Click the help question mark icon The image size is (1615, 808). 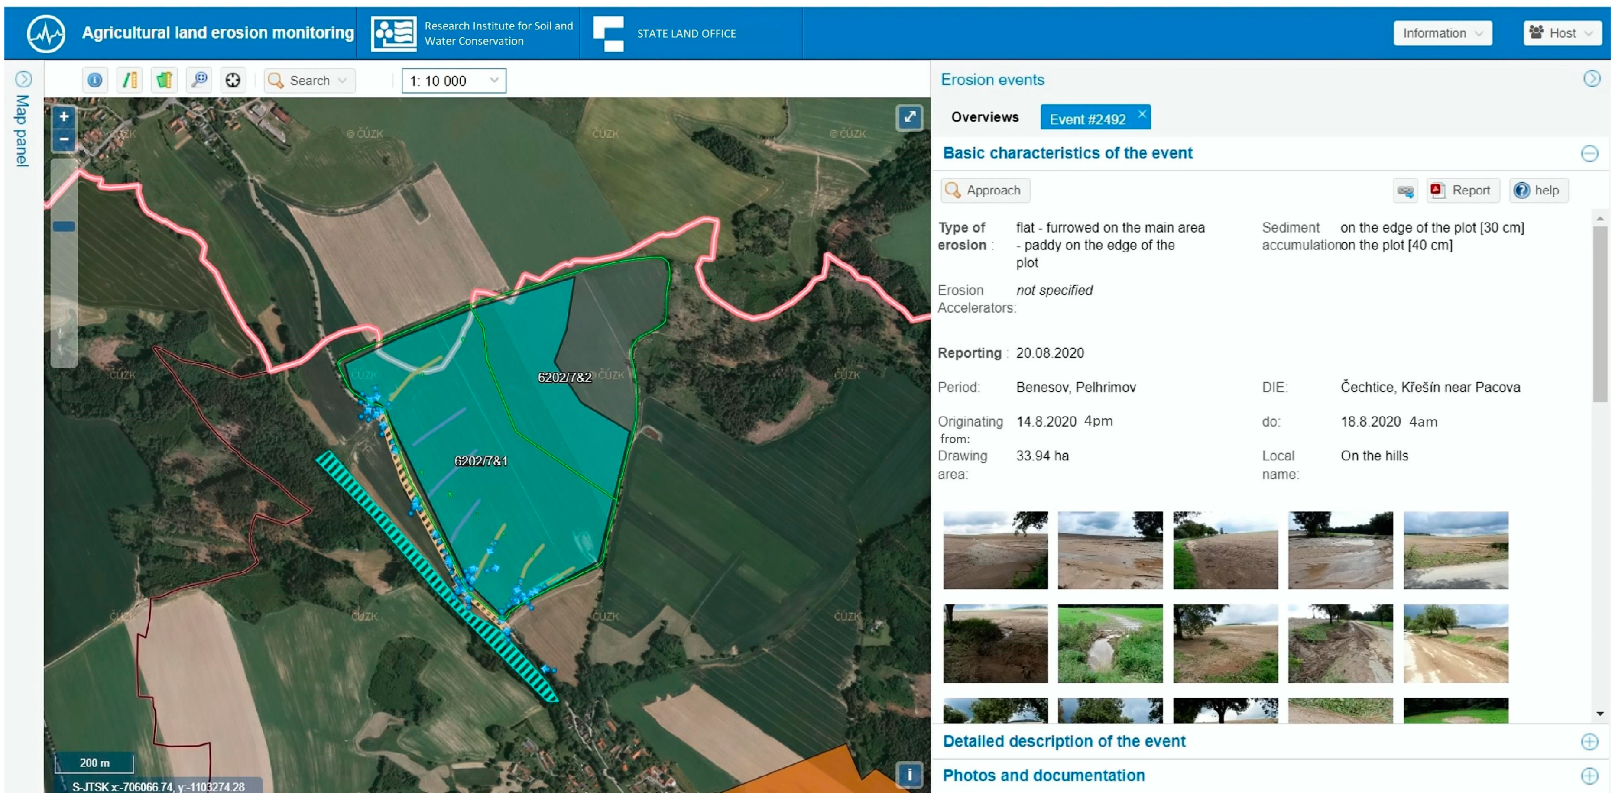pos(1521,190)
